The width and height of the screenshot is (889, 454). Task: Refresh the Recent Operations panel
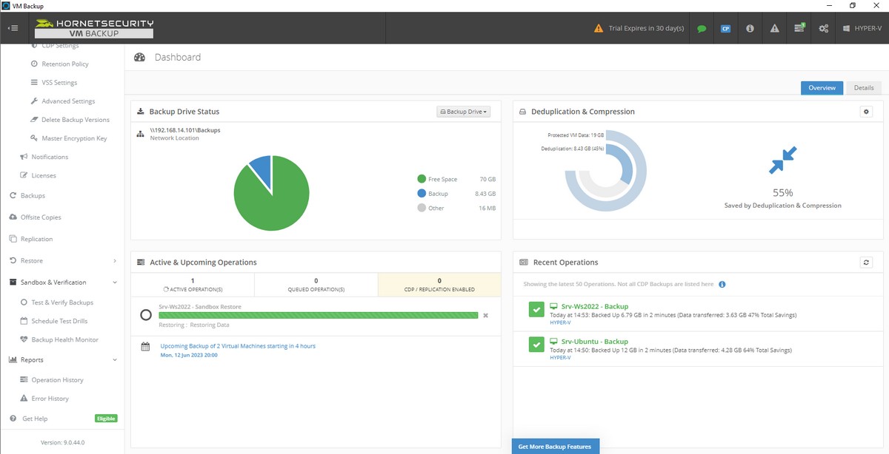click(x=866, y=262)
